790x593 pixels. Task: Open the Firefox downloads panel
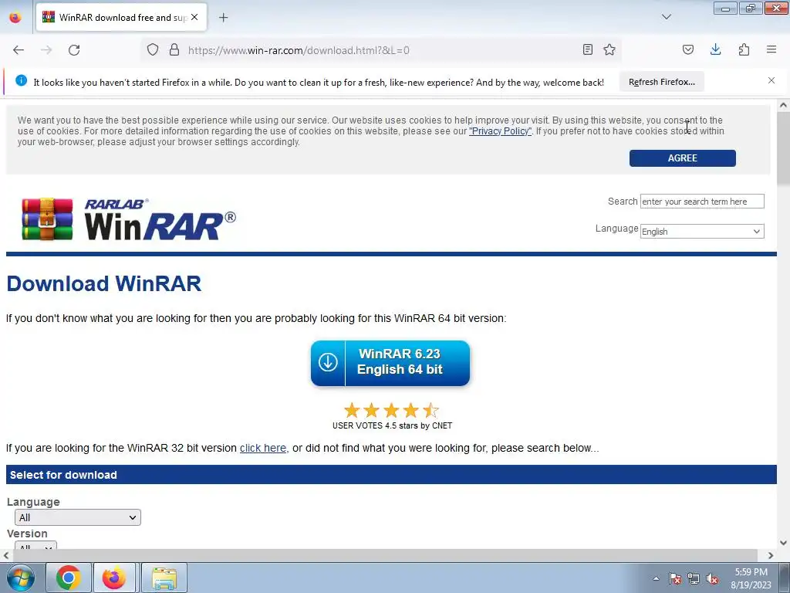click(x=715, y=49)
